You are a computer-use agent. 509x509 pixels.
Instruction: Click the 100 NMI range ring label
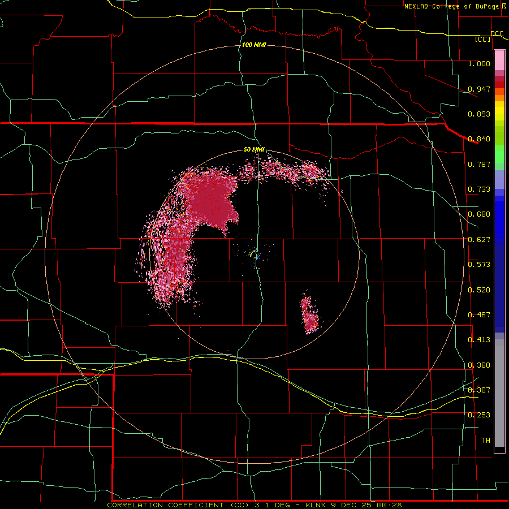[254, 45]
